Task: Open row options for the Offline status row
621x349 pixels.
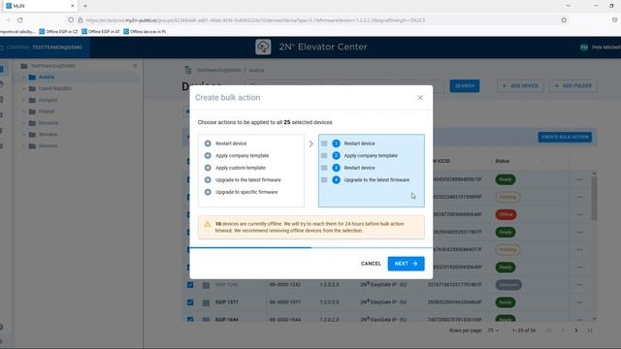Action: coord(579,214)
